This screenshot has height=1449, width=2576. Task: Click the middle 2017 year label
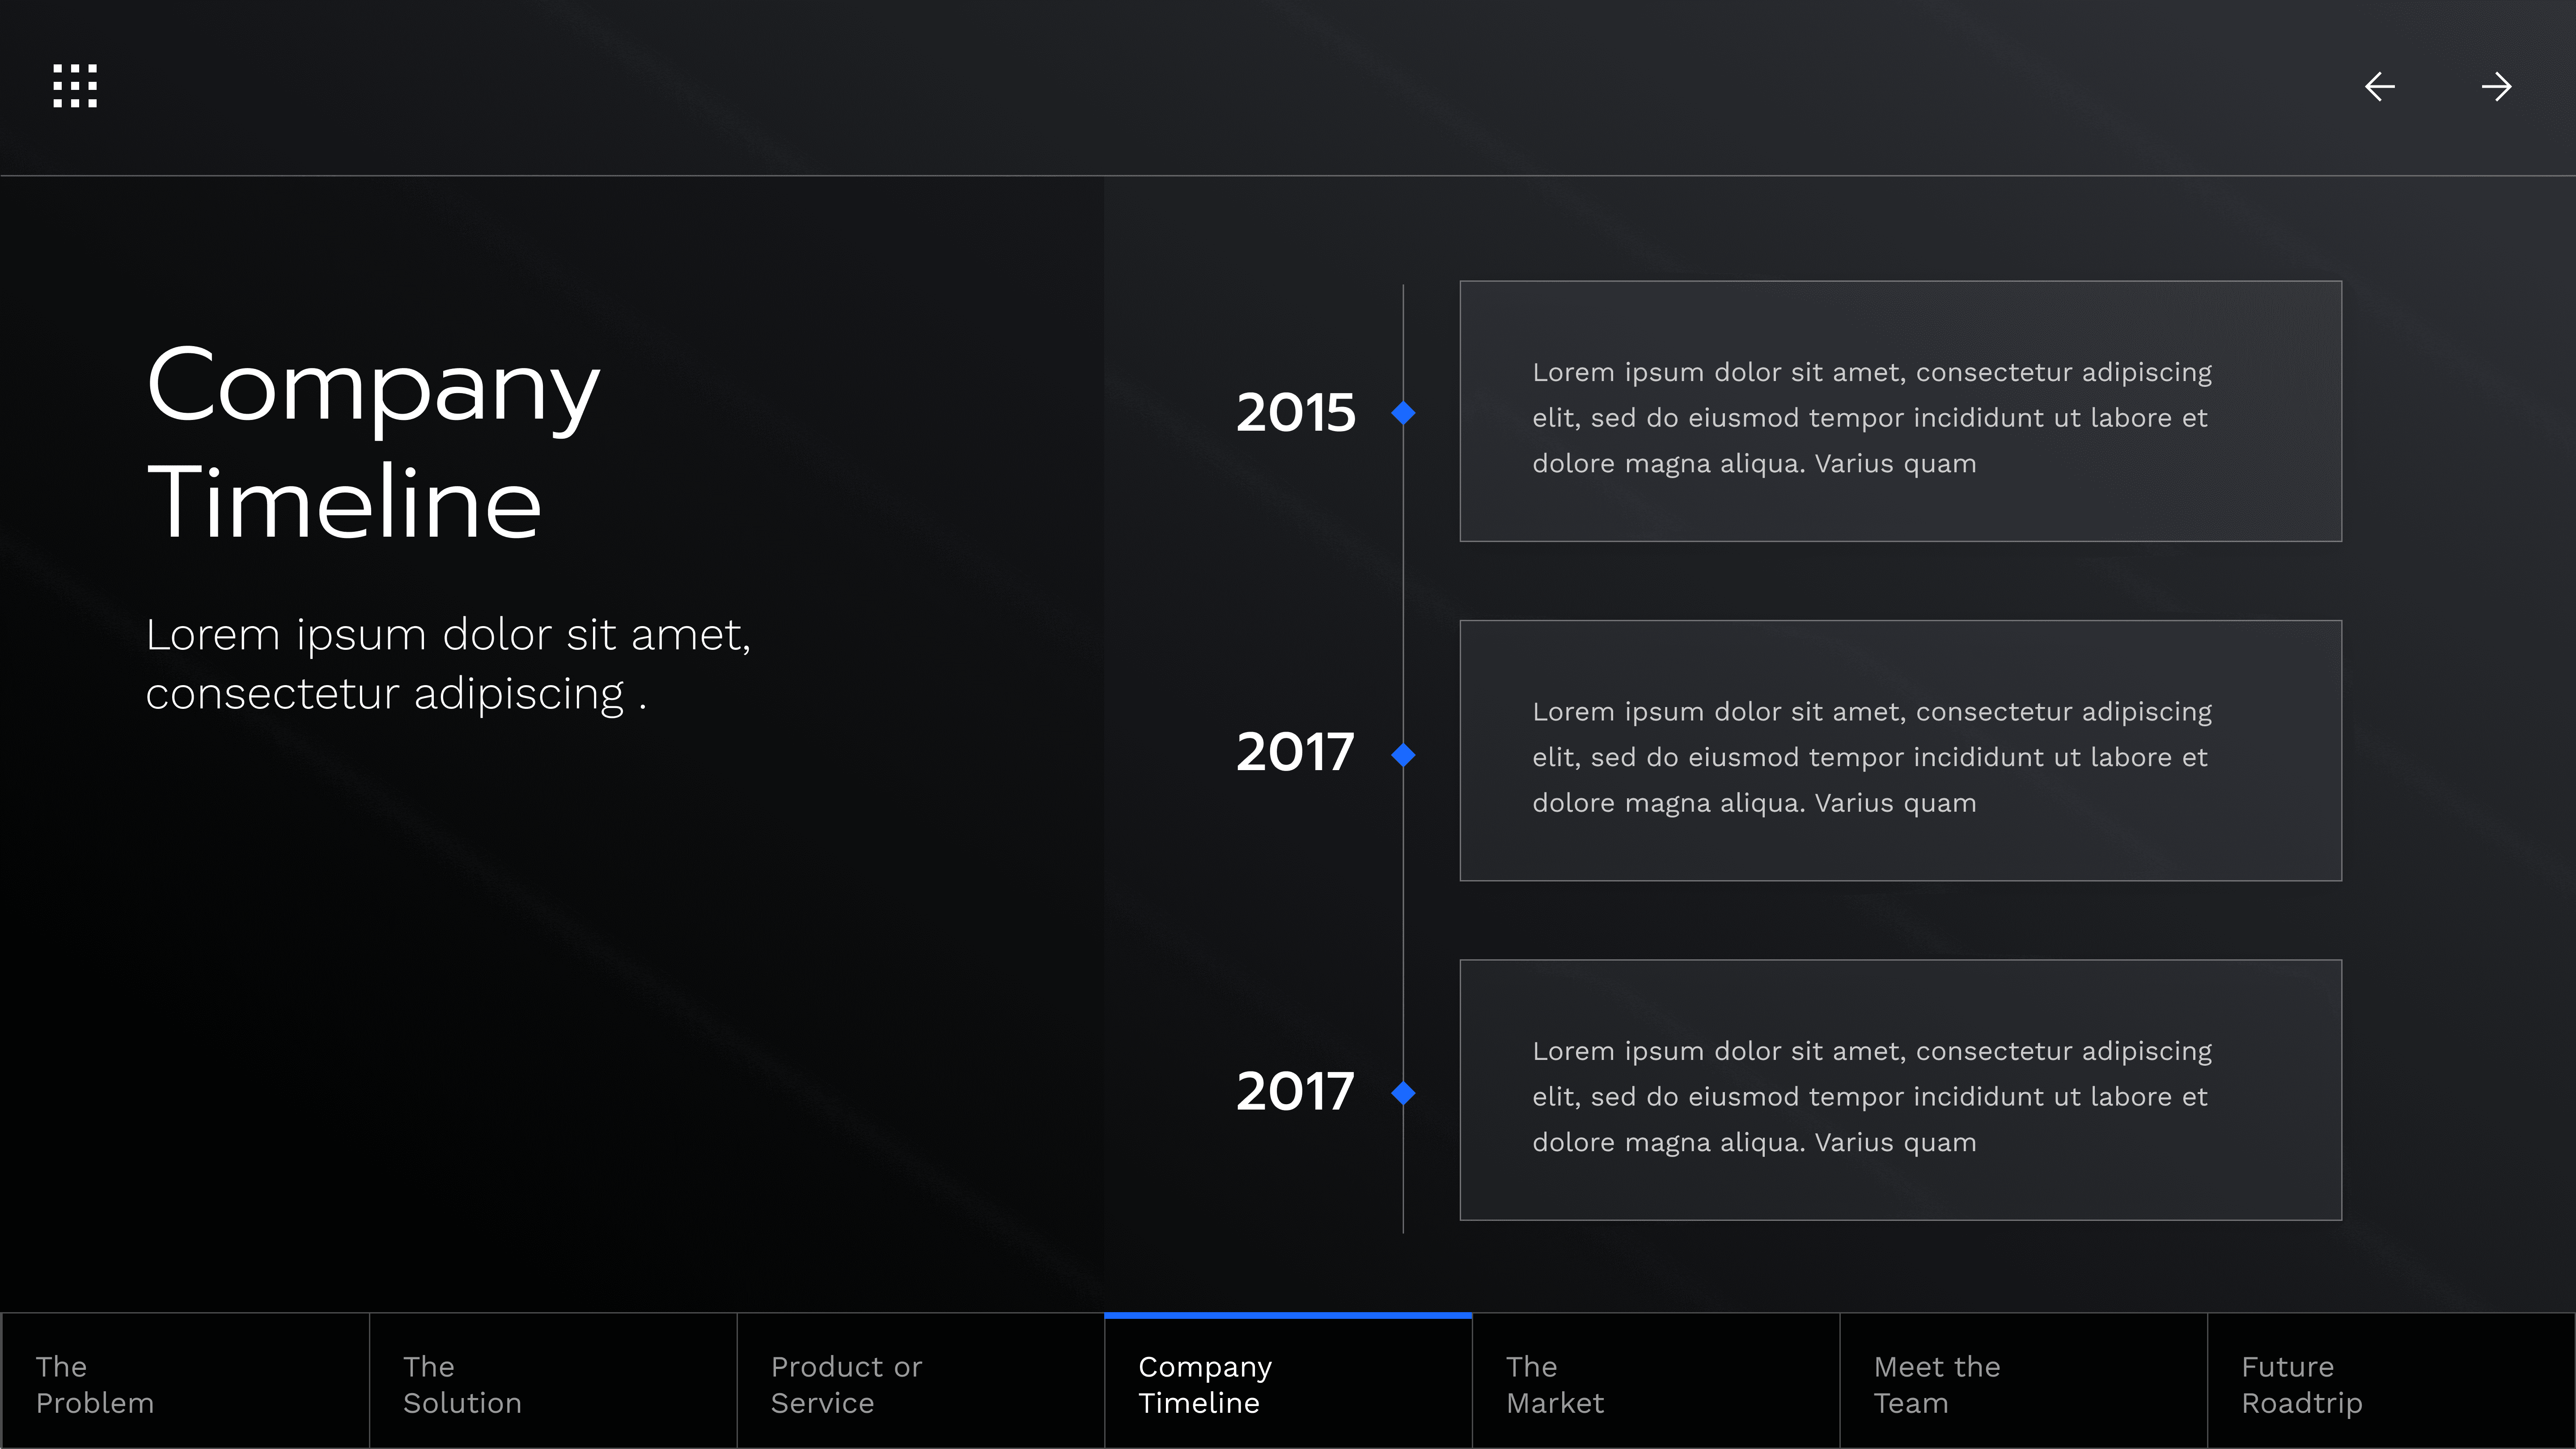coord(1296,752)
